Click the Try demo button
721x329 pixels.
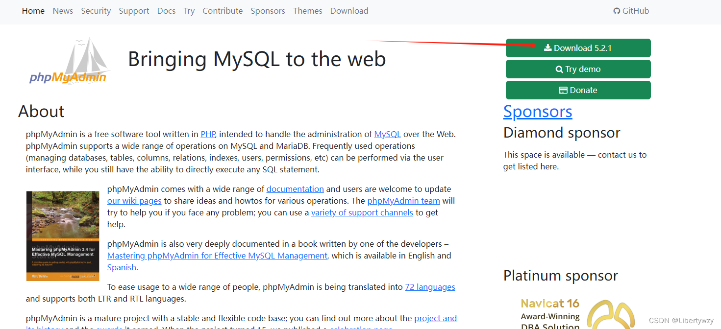pos(578,69)
